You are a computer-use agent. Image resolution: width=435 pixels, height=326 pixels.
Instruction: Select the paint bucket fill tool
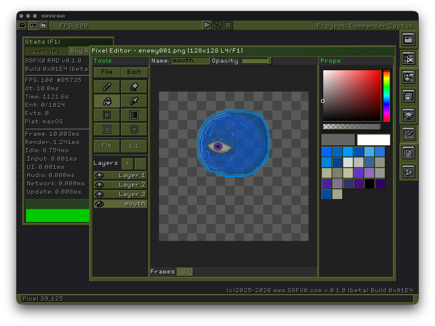coord(107,101)
